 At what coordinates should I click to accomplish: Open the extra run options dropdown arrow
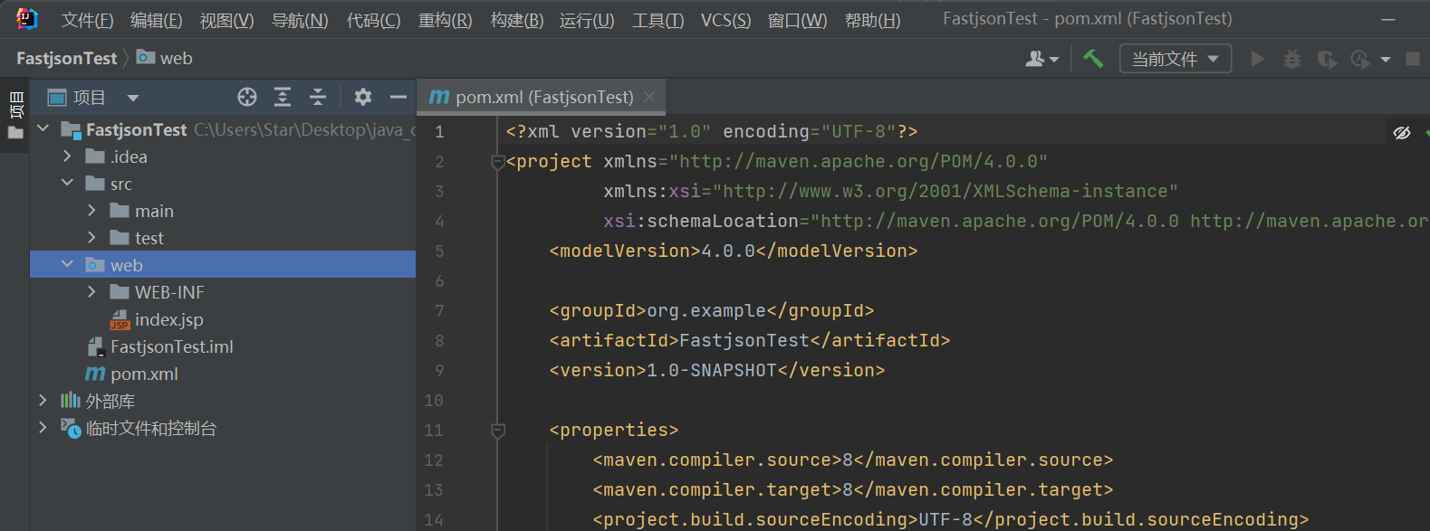pos(1385,60)
